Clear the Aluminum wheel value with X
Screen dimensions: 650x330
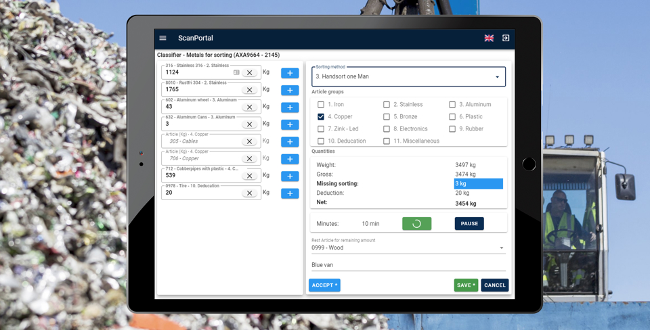pos(249,107)
